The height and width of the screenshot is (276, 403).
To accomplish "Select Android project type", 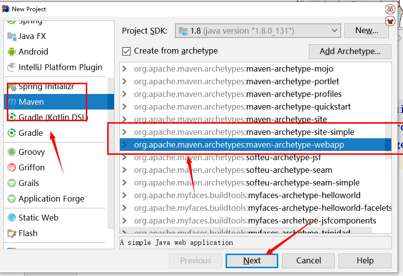I will point(33,52).
